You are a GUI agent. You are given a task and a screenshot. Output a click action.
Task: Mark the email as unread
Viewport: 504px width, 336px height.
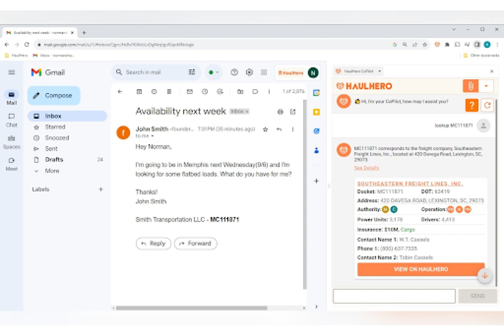point(190,91)
